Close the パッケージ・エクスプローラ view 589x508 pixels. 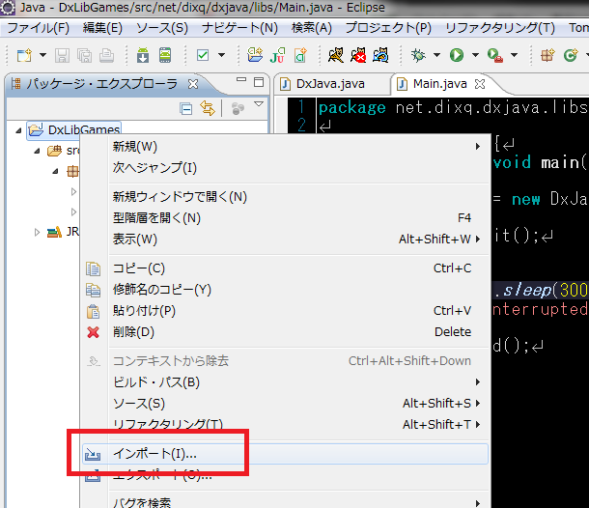click(193, 84)
